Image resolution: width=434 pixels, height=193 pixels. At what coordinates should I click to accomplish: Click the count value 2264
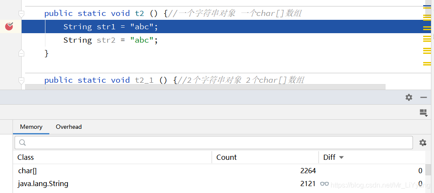pyautogui.click(x=308, y=171)
